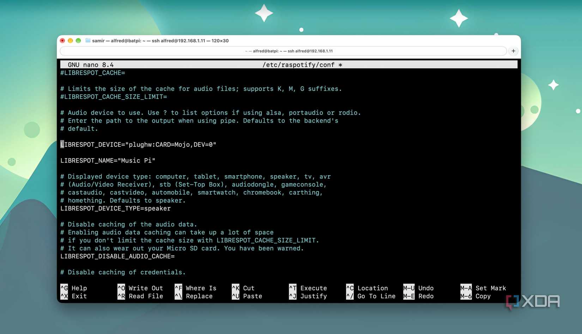Place cursor on LIBRESPOT_DISABLE_AUDIO_CACHE= line
This screenshot has height=334, width=582.
[117, 256]
